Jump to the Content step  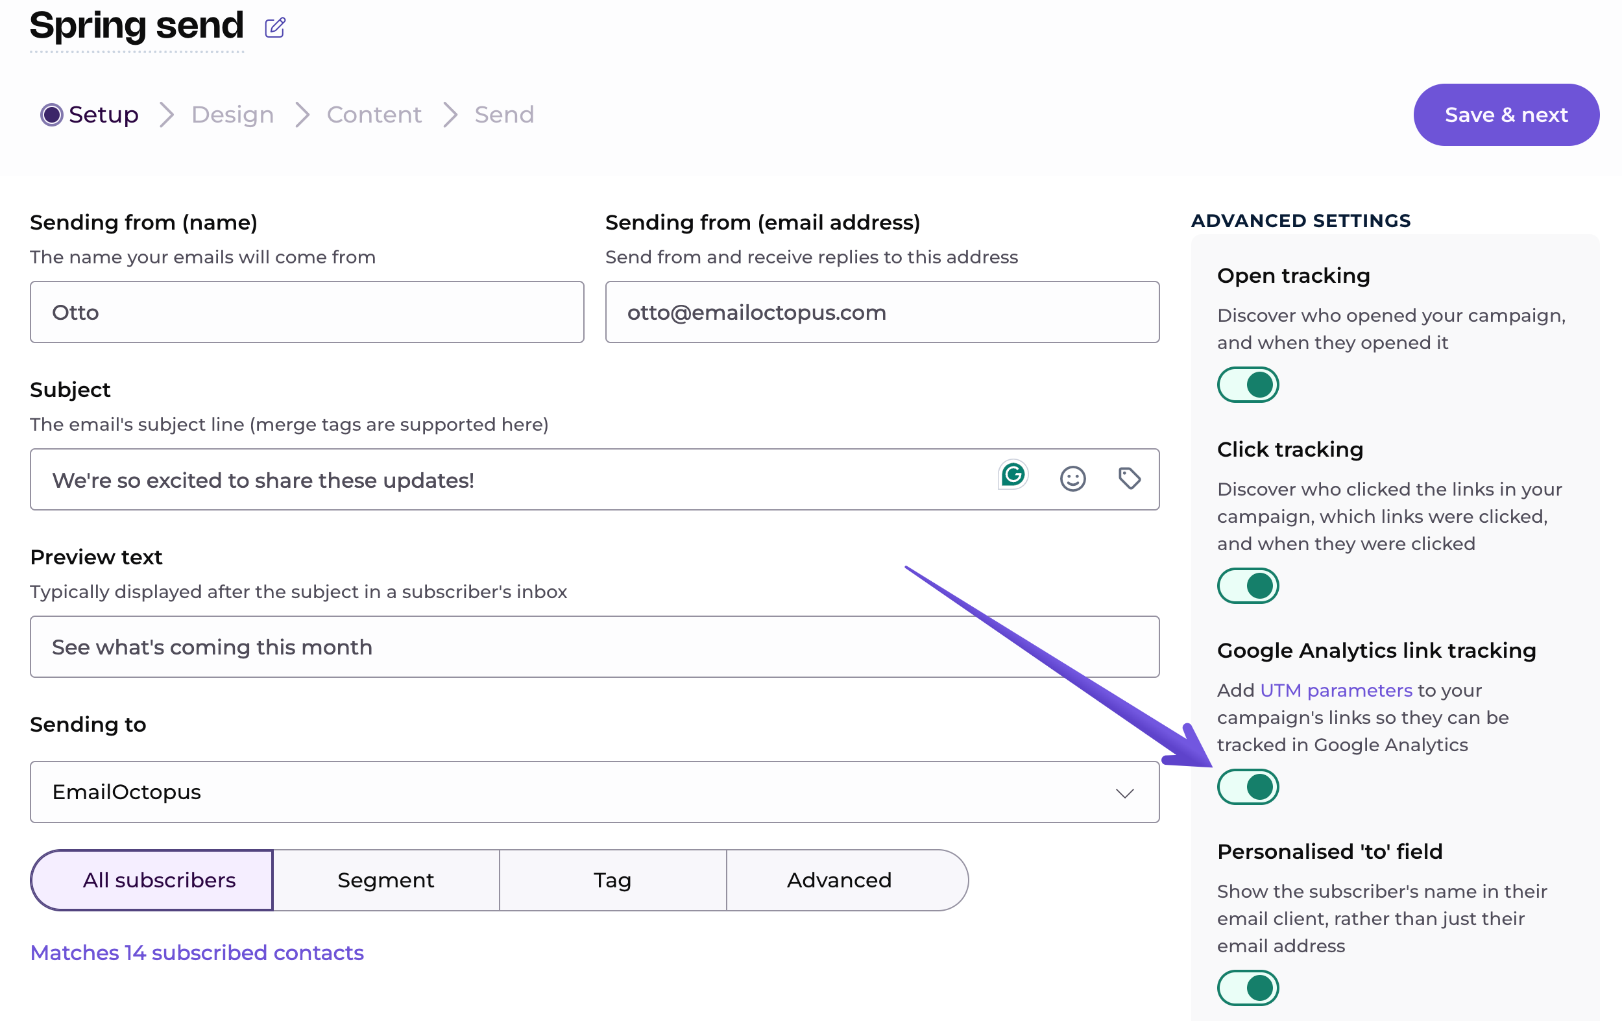coord(374,115)
